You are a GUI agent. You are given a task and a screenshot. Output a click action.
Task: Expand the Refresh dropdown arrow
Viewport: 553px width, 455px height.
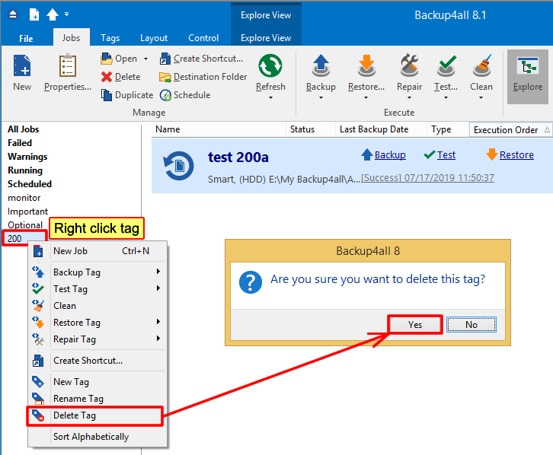(270, 98)
